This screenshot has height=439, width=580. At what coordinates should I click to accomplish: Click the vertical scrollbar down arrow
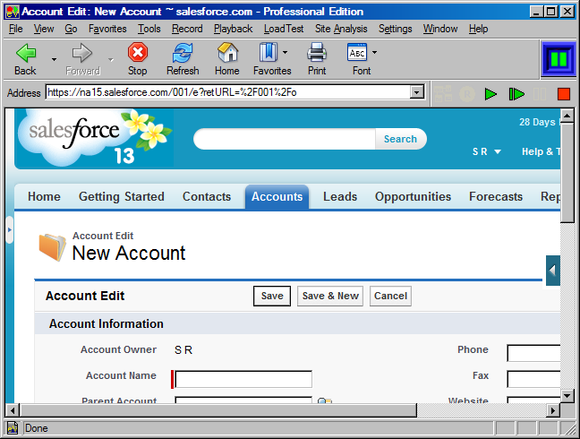pyautogui.click(x=567, y=396)
